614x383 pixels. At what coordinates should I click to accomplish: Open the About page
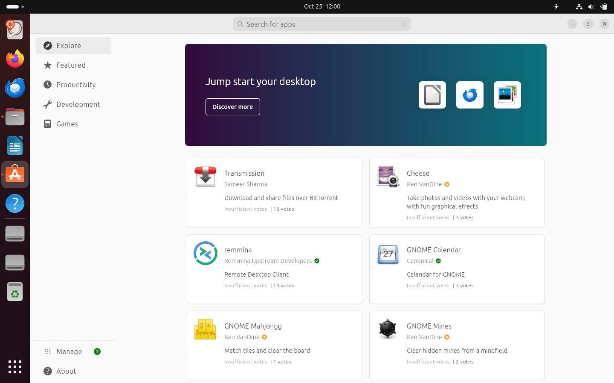pyautogui.click(x=73, y=371)
